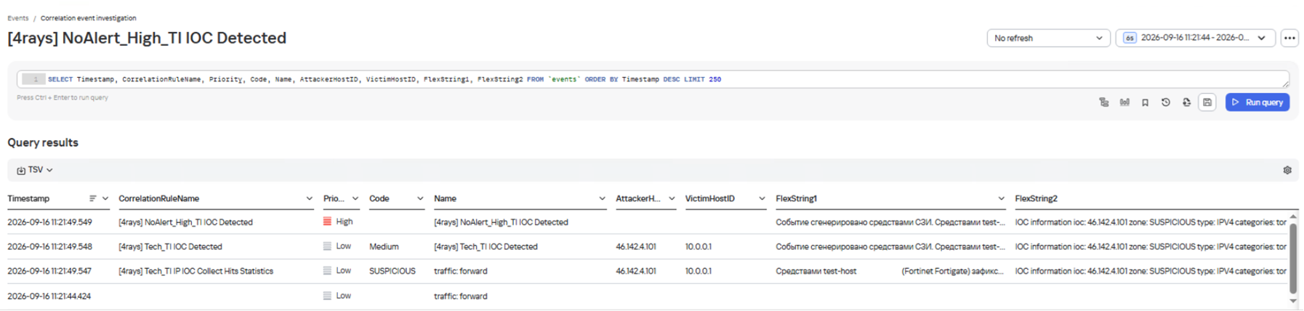
Task: Open the three-dot more options menu
Action: click(1289, 38)
